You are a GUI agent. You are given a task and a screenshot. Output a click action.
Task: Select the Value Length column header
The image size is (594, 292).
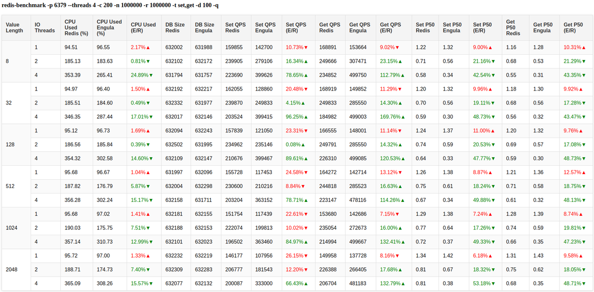tap(14, 27)
